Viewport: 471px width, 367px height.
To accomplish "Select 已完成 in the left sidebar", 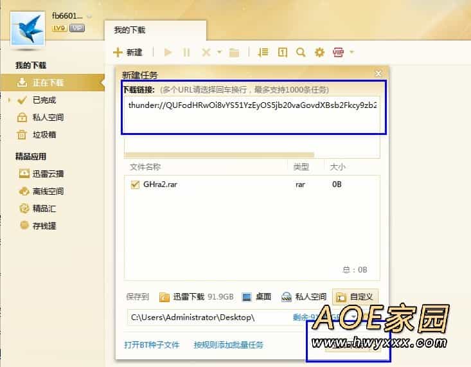I will (44, 100).
